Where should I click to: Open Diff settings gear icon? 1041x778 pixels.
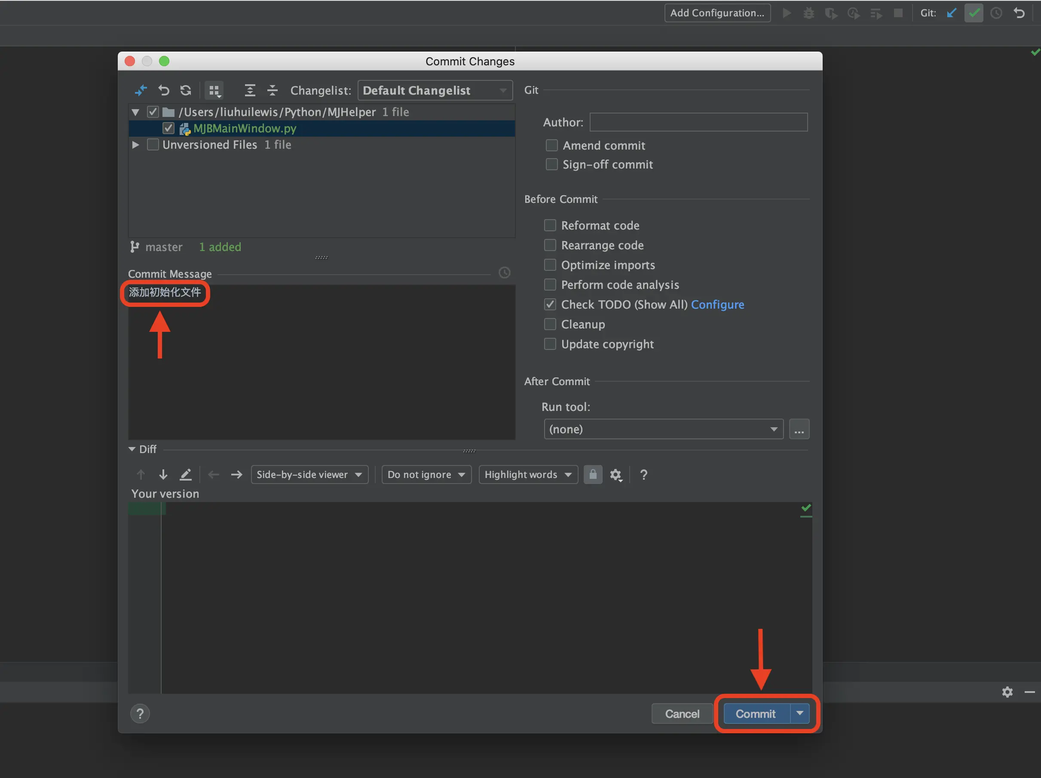615,475
